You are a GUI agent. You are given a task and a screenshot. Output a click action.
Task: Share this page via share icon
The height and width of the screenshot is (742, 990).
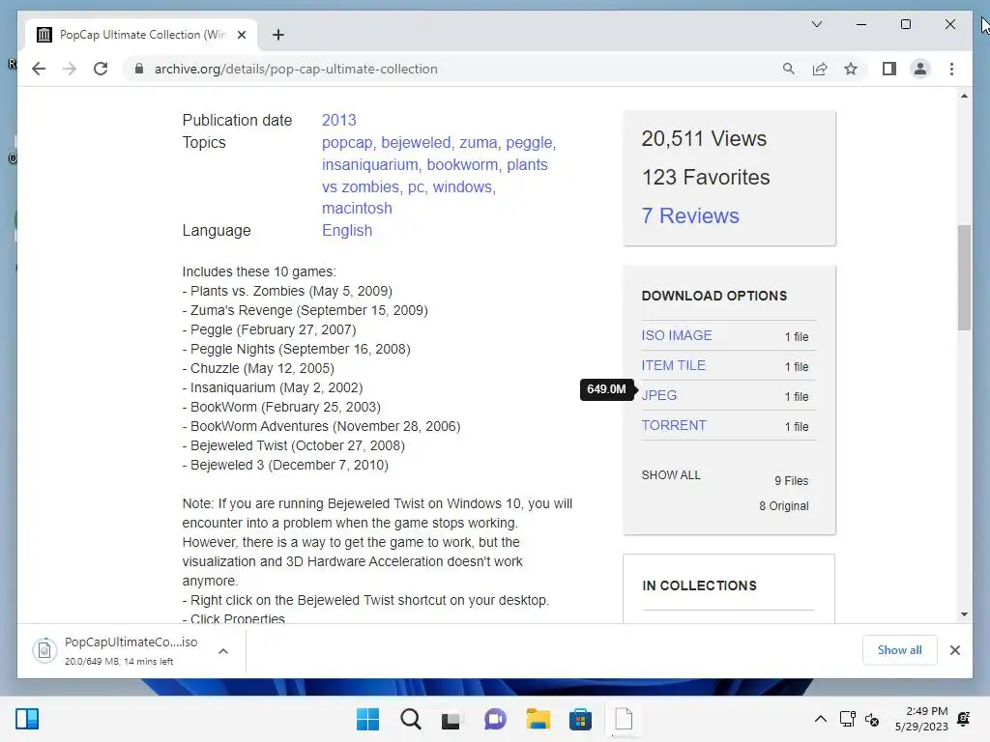[x=820, y=69]
